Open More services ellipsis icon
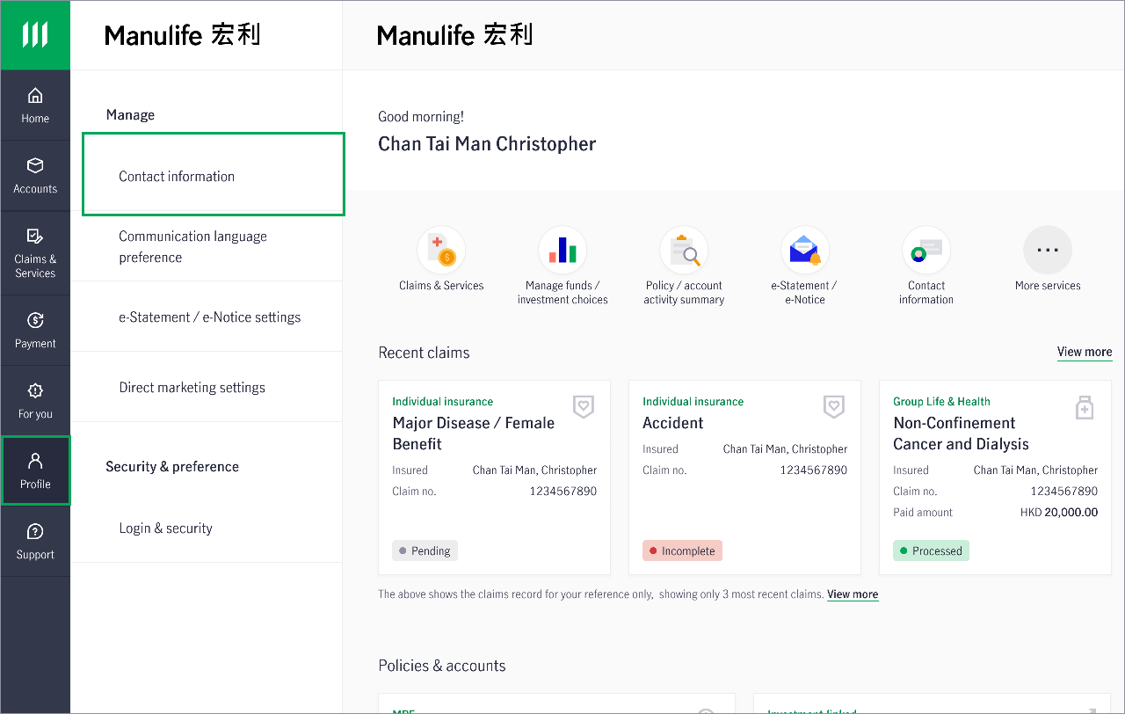The image size is (1125, 714). tap(1048, 251)
